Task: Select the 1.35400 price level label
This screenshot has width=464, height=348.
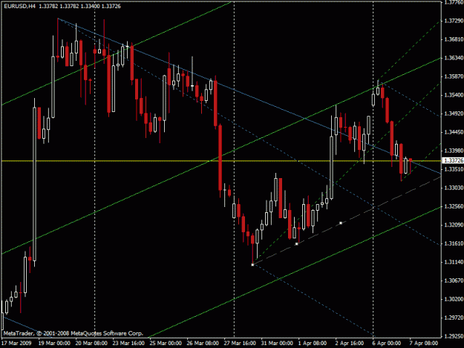Action: 454,95
